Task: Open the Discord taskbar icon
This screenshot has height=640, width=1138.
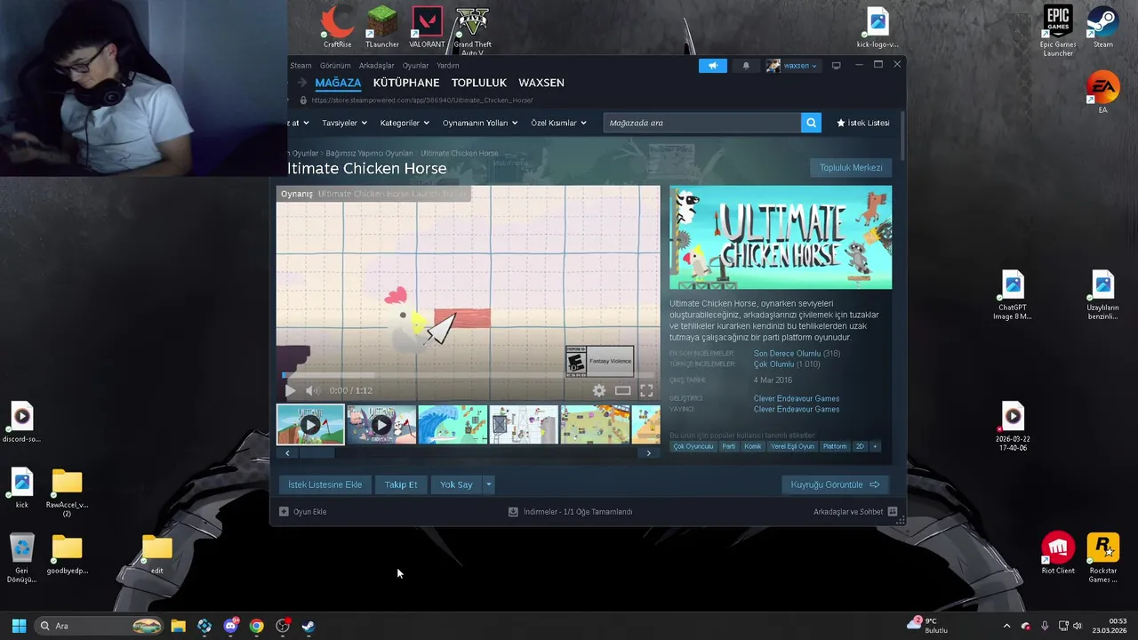Action: tap(231, 626)
